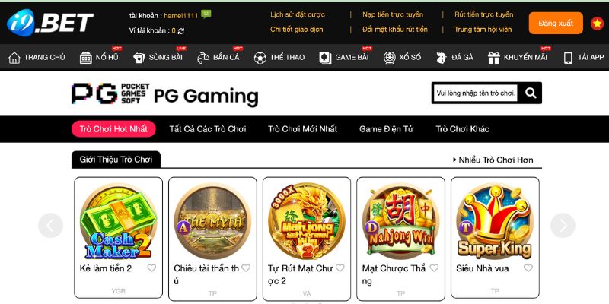Open the green message icon beside username
The width and height of the screenshot is (609, 304).
pyautogui.click(x=206, y=14)
